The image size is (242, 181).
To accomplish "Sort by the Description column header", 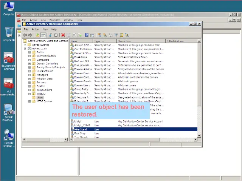I will click(x=141, y=41).
